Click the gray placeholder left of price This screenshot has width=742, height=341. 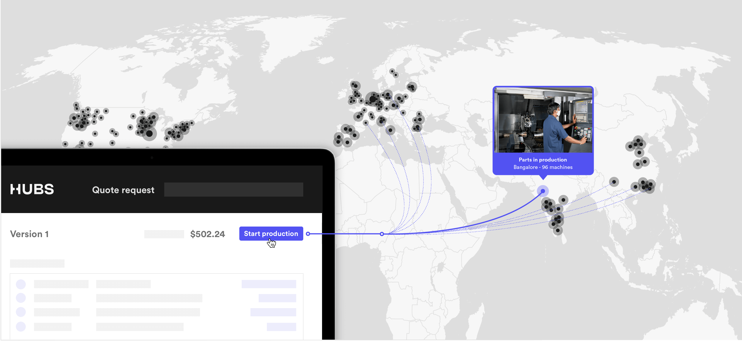click(x=164, y=234)
